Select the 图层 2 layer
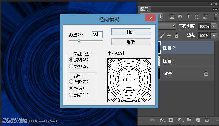This screenshot has height=126, width=219. [186, 48]
